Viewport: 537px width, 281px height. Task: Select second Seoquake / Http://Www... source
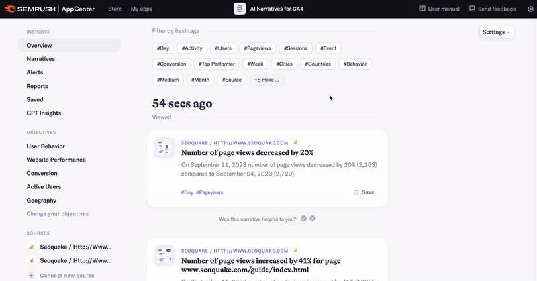76,260
